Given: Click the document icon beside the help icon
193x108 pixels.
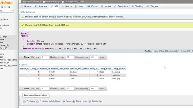Looking at the screenshot, I should [x=5, y=7].
